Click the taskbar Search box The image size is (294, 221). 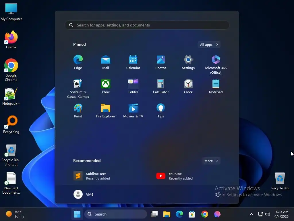pos(116,214)
